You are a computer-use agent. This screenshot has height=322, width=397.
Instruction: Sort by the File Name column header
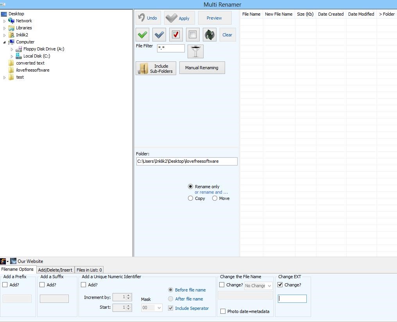251,14
